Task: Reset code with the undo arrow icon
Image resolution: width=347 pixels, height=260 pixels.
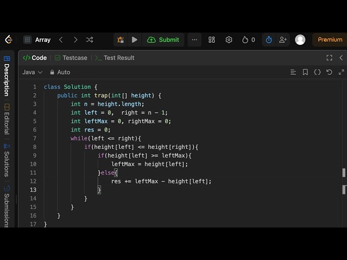Action: (329, 72)
